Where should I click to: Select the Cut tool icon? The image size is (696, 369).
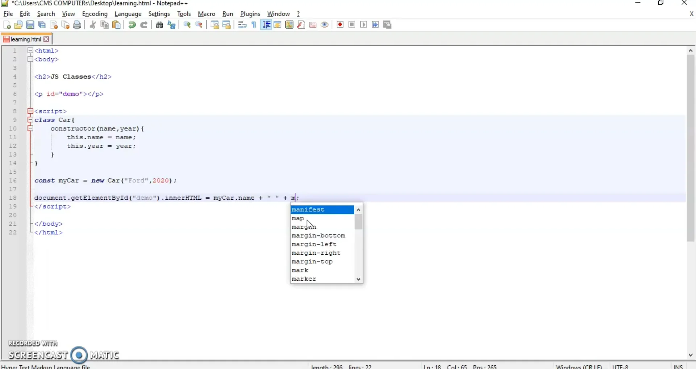(x=93, y=25)
